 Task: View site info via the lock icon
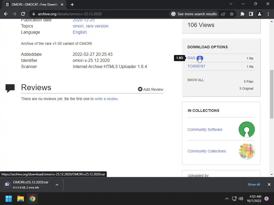pos(34,14)
